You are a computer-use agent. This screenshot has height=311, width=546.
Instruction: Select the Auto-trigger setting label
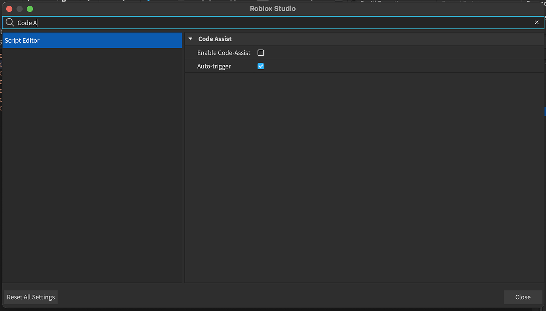(x=214, y=66)
